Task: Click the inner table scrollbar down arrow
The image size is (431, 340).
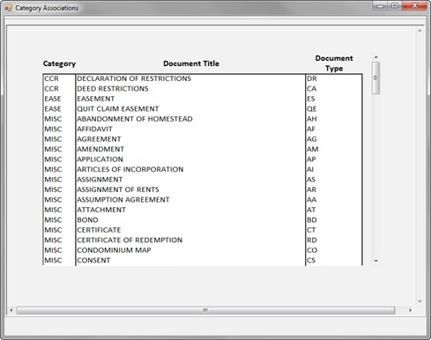Action: coord(375,261)
